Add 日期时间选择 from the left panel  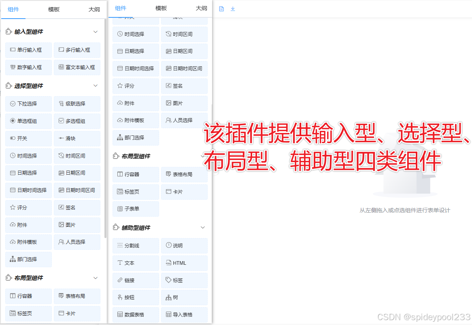29,190
